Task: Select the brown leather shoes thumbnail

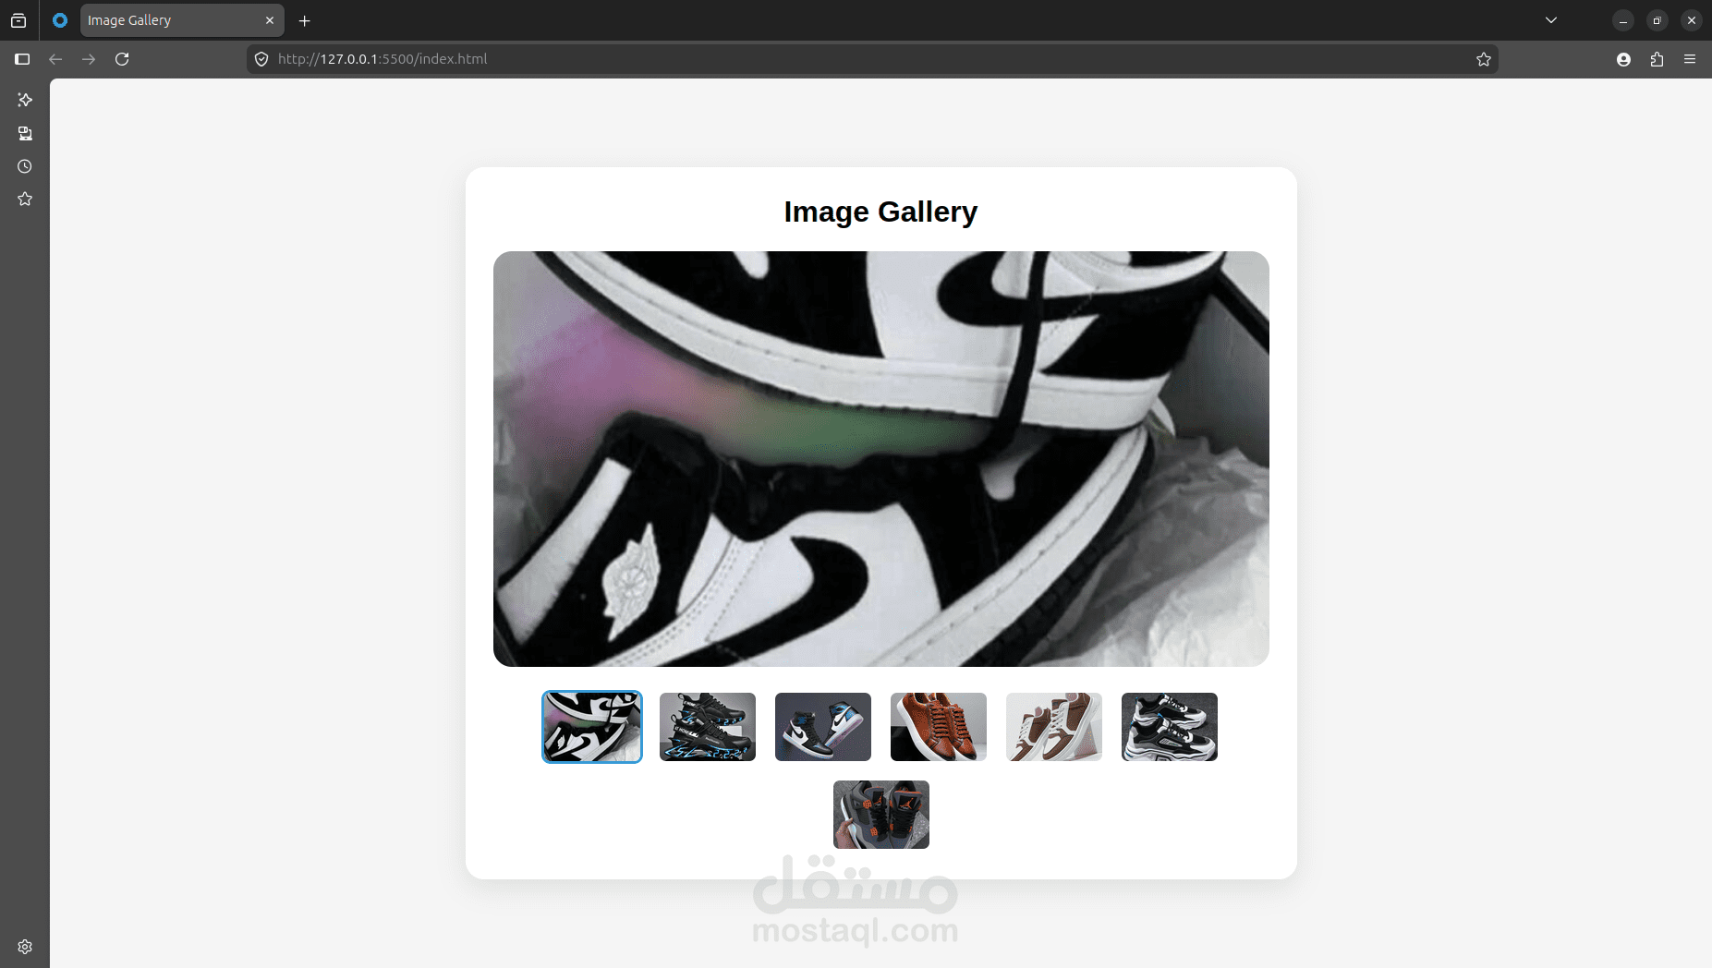Action: pyautogui.click(x=939, y=727)
